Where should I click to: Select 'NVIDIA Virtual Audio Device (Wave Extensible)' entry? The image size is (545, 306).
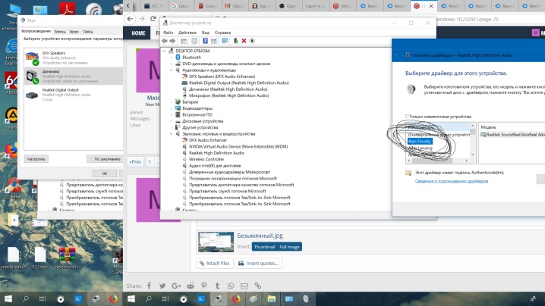238,146
